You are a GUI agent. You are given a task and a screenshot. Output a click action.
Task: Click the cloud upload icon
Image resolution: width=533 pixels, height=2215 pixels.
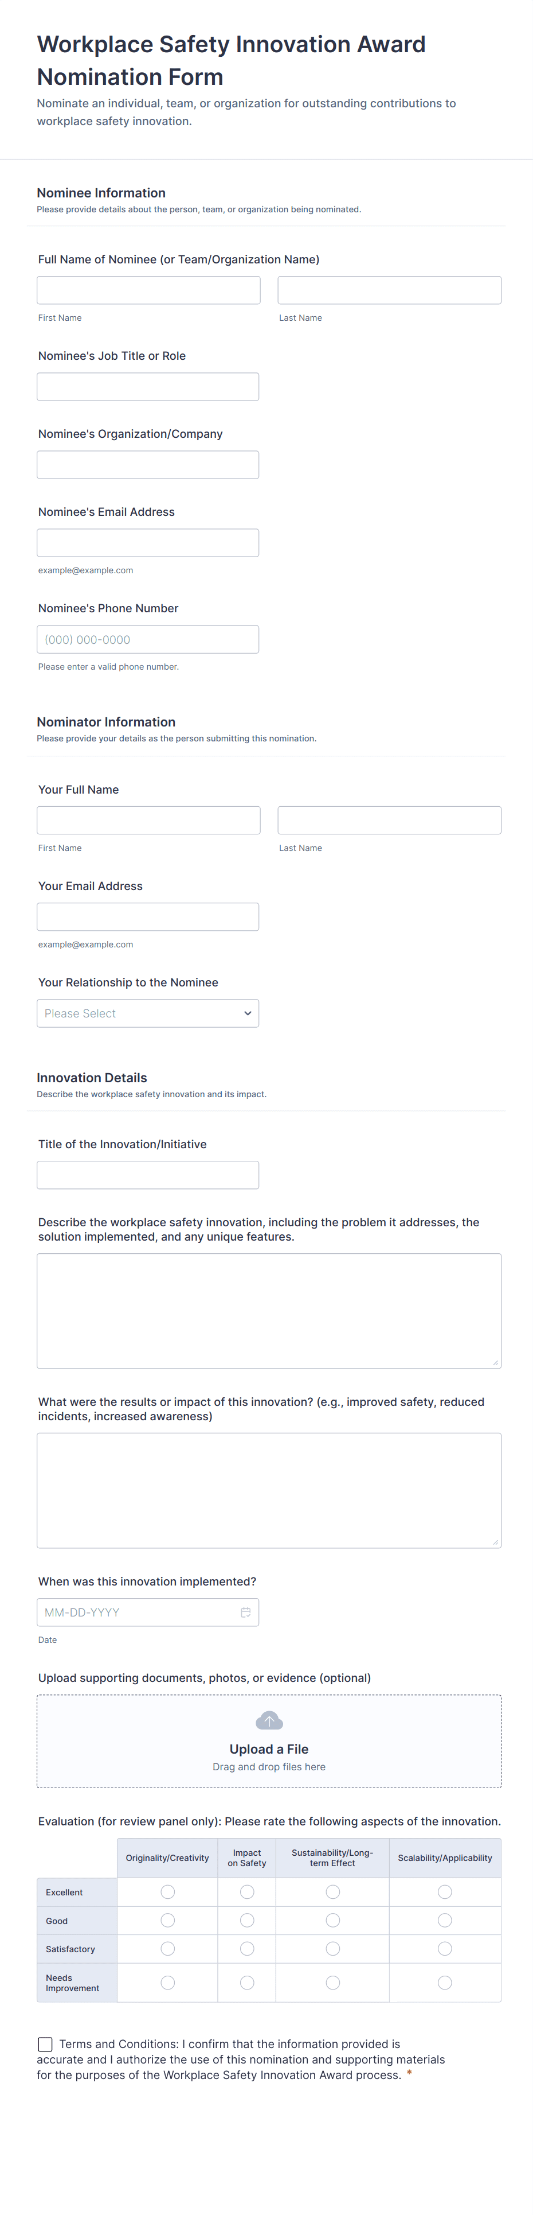pos(269,1720)
